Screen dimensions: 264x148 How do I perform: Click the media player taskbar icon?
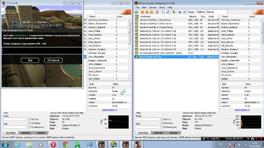tap(40, 144)
